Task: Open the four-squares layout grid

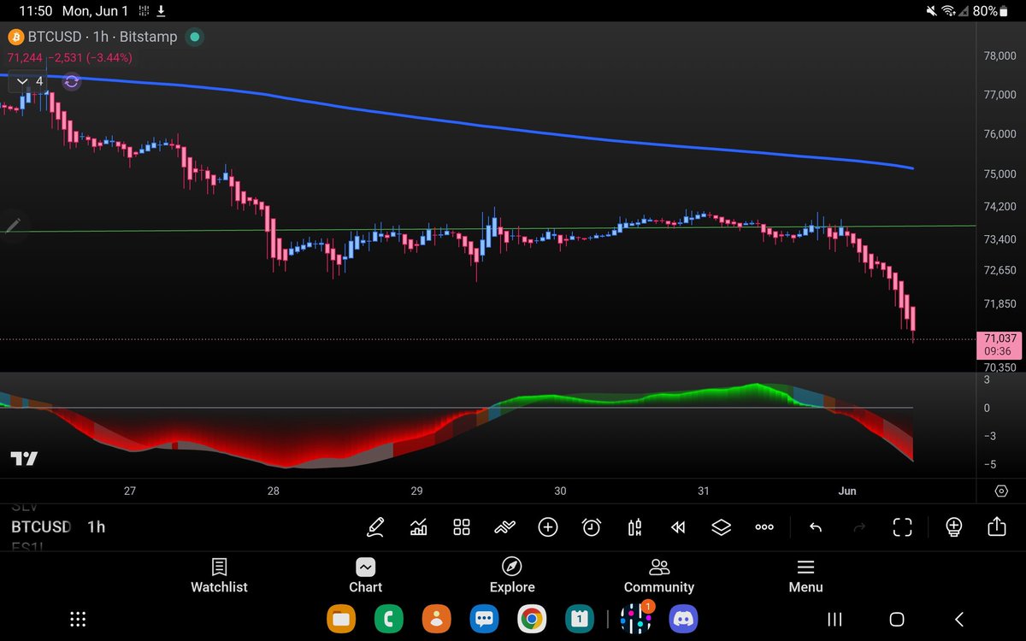Action: click(x=462, y=526)
